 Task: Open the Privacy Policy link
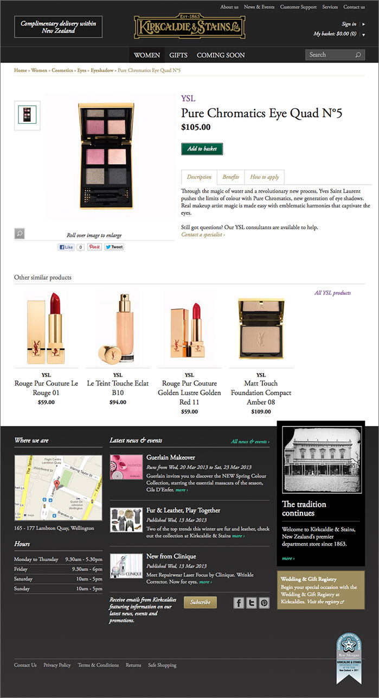57,665
